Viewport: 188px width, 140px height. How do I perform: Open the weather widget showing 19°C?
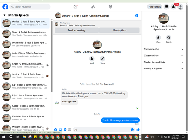point(149,137)
